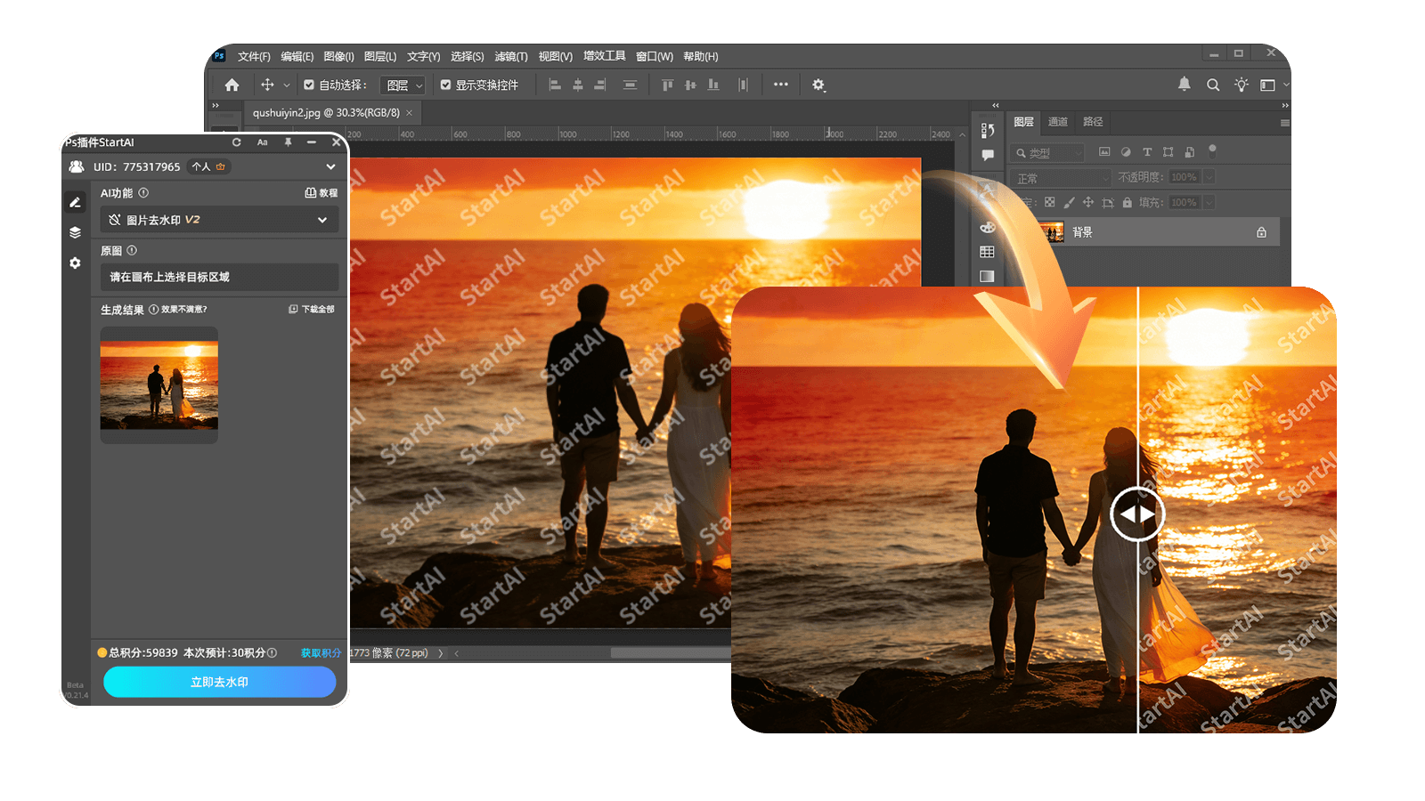Pin the StartAI plugin panel

(x=288, y=142)
